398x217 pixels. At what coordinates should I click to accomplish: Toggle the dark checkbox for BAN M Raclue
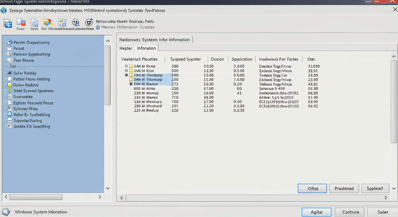[x=131, y=84]
